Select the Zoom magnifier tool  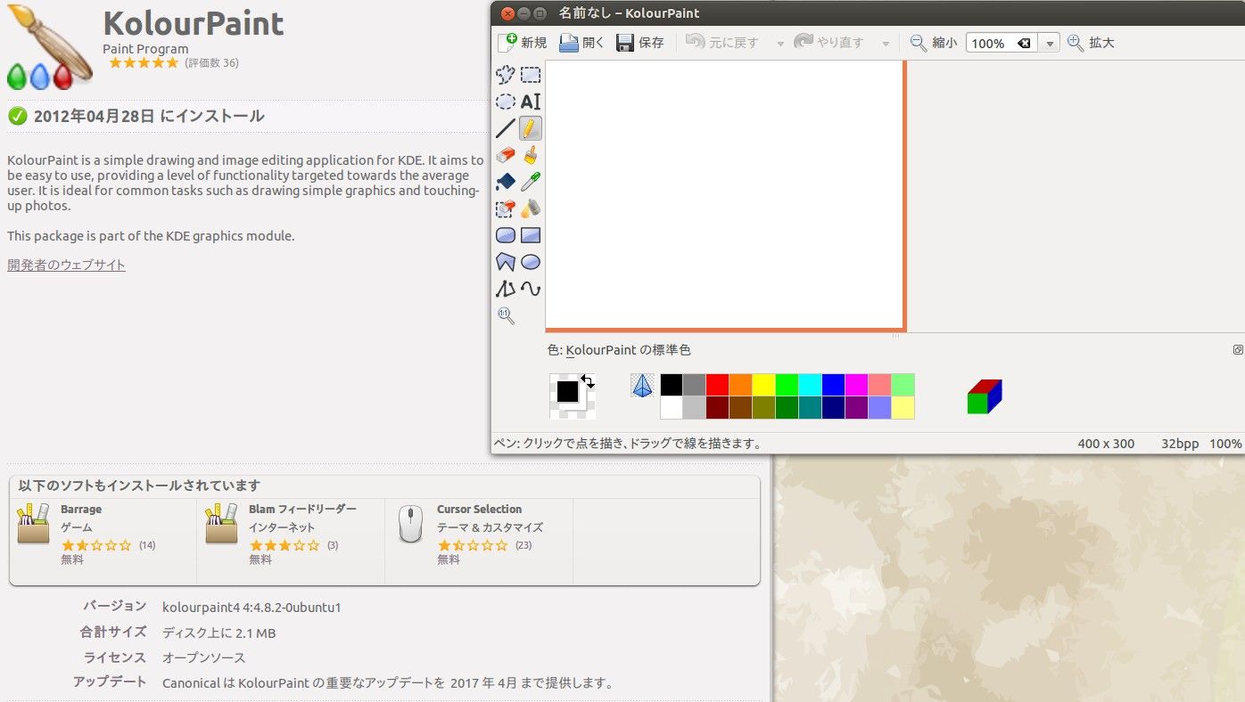tap(506, 315)
